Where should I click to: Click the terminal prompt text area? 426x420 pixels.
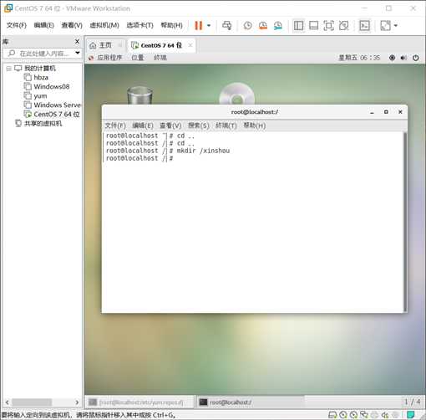[x=252, y=222]
